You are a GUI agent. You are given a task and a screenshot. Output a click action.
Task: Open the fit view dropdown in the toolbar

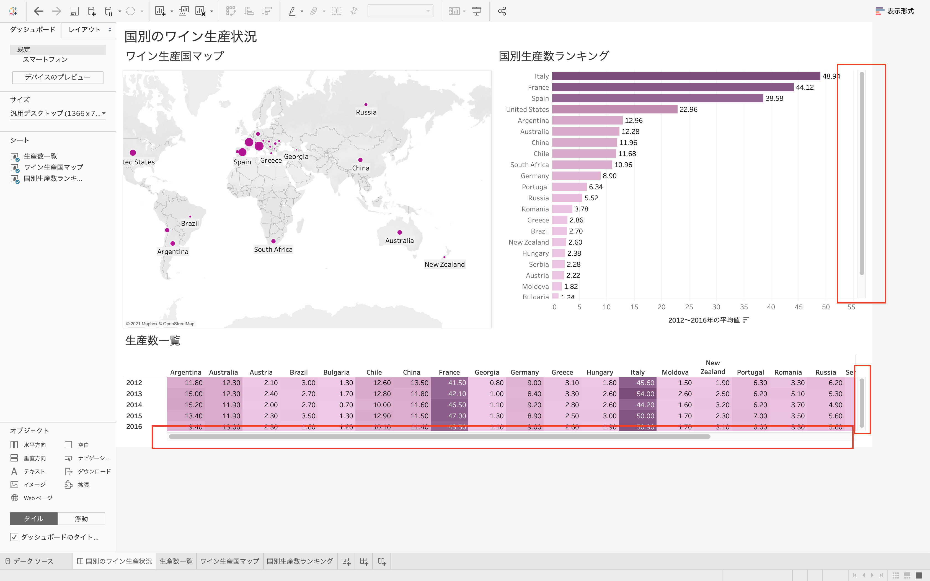[464, 11]
